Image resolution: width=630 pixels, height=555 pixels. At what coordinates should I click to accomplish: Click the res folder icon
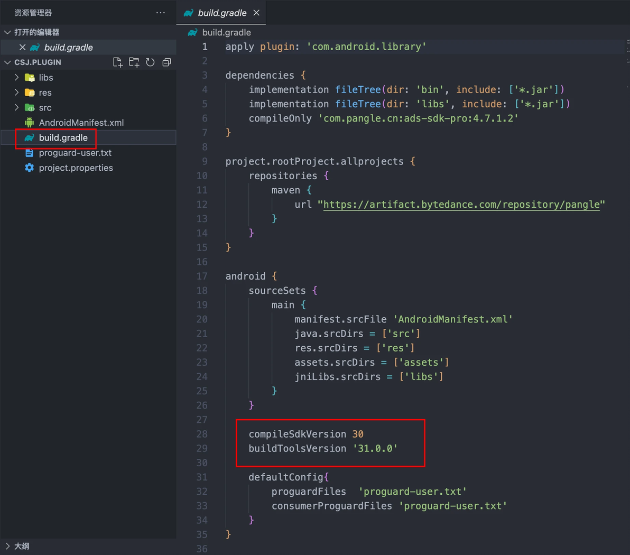29,92
